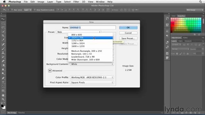Select the Path Selection tool

click(3, 87)
